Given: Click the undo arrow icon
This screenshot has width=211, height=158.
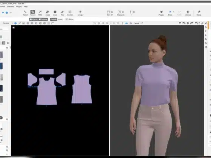Looking at the screenshot, I should click(3, 13).
